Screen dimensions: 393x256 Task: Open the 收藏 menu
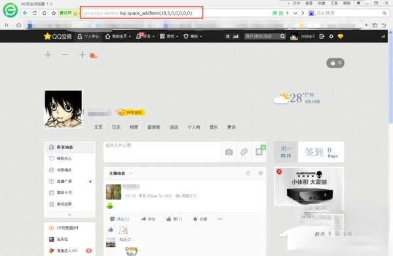click(322, 3)
